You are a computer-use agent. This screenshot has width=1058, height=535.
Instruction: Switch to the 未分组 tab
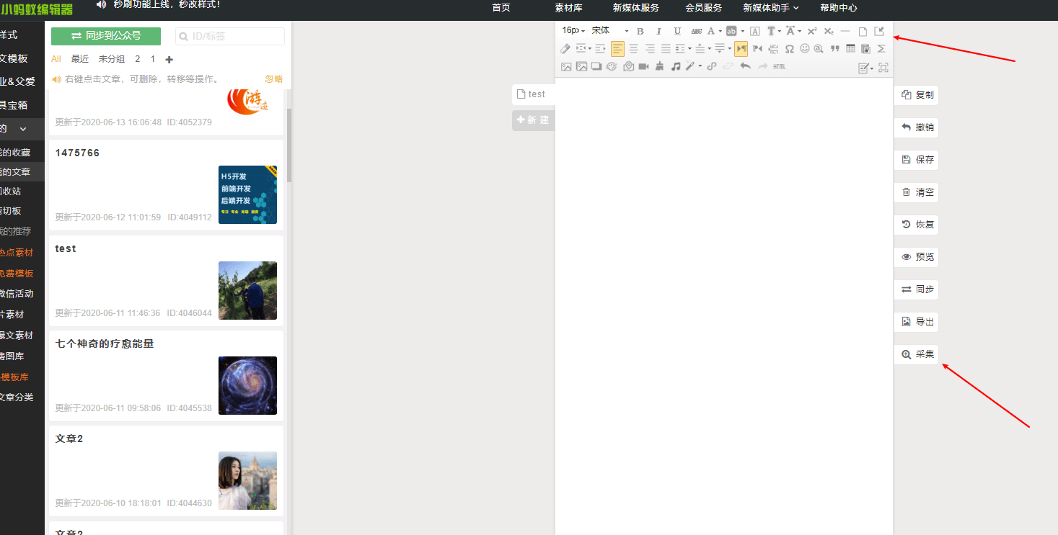coord(112,59)
